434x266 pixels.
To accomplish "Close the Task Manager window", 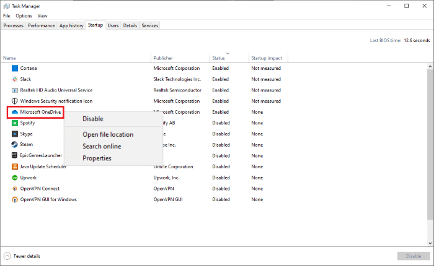I will pyautogui.click(x=424, y=6).
